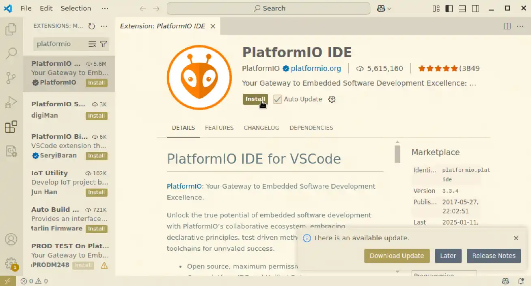Image resolution: width=531 pixels, height=286 pixels.
Task: Toggle the Auto Update checkbox
Action: 277,99
